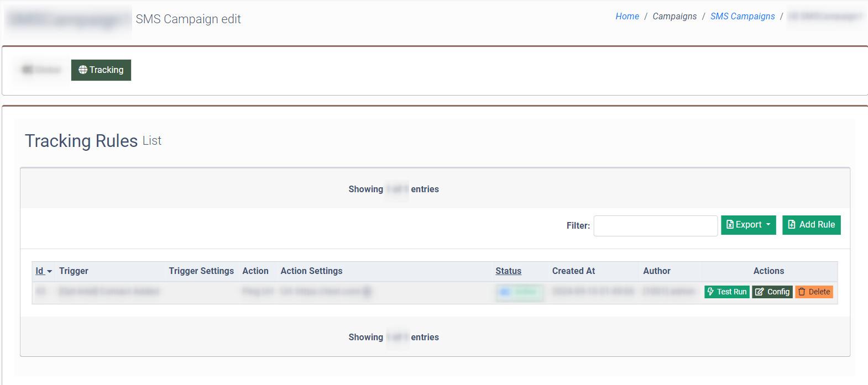
Task: Click the globe icon on Tracking tab
Action: pos(83,70)
